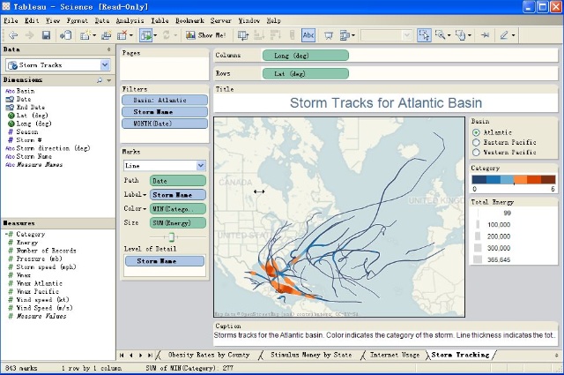Click the Save disk icon
This screenshot has width=564, height=375.
tap(46, 35)
